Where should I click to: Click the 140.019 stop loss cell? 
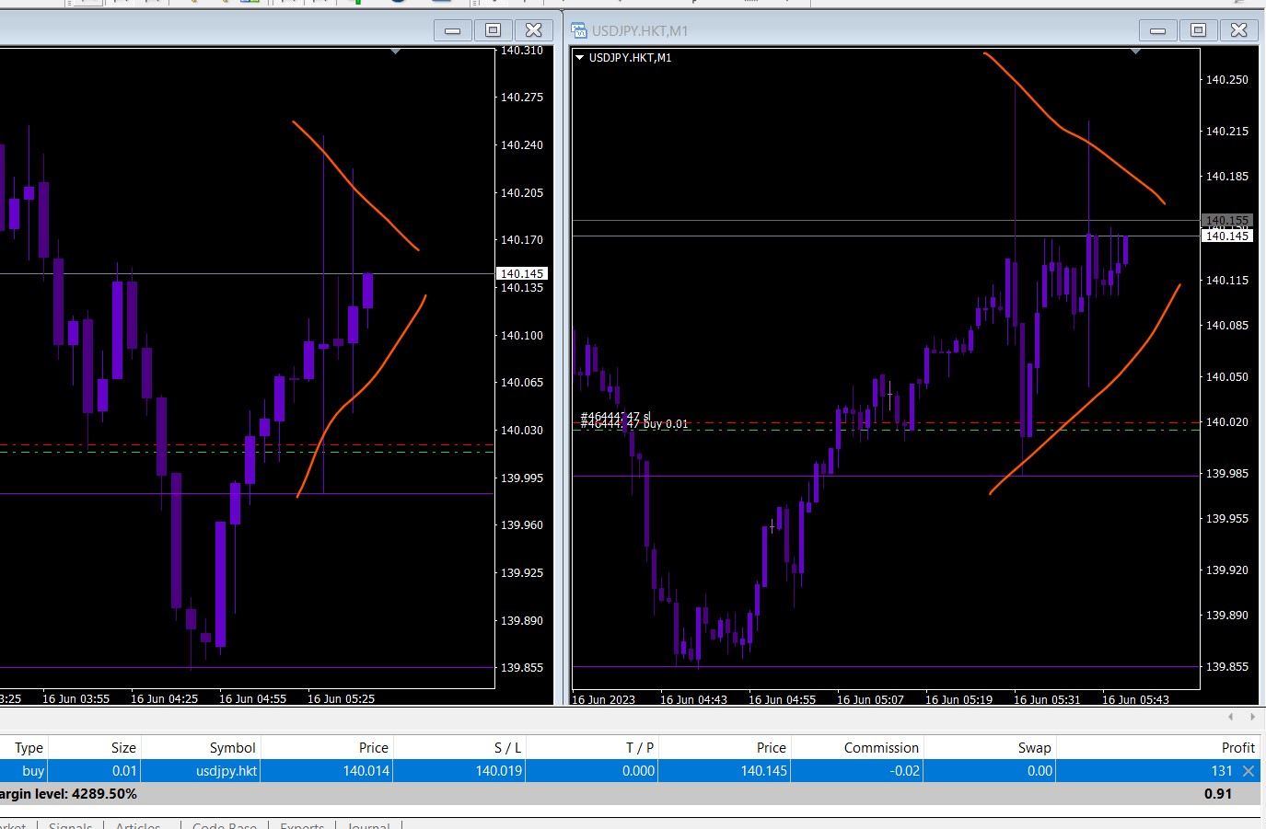click(x=499, y=771)
